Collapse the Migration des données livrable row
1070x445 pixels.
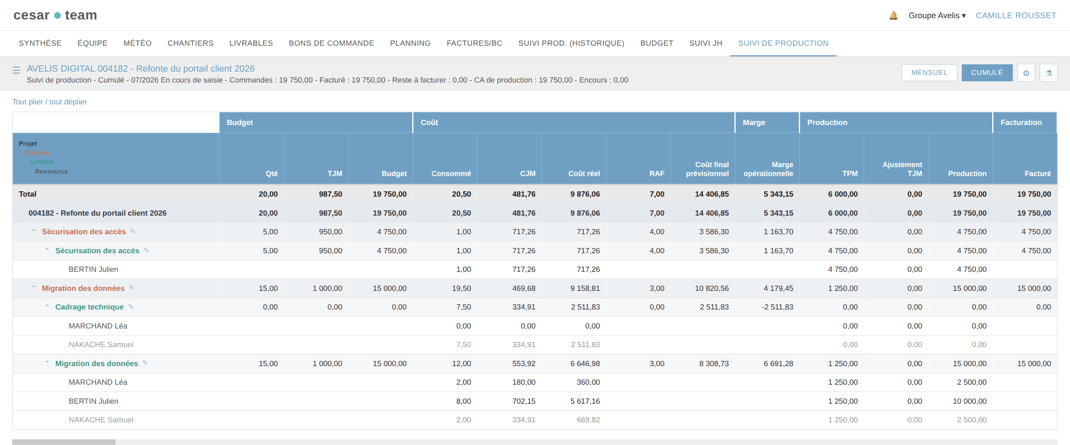(47, 363)
